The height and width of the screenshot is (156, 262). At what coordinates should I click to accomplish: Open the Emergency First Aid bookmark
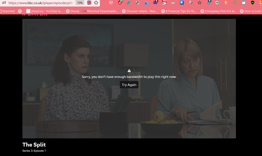click(x=219, y=11)
